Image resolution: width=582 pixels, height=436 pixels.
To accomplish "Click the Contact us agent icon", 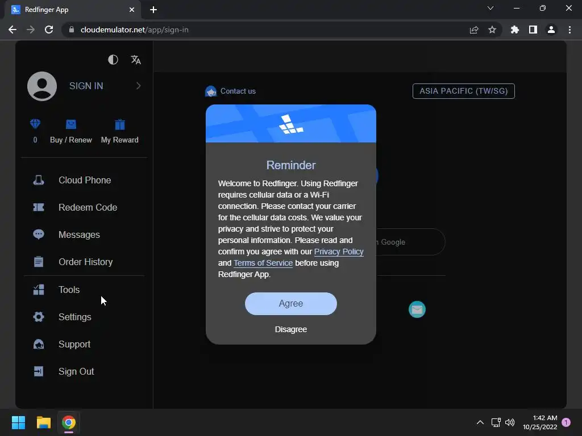I will click(211, 91).
